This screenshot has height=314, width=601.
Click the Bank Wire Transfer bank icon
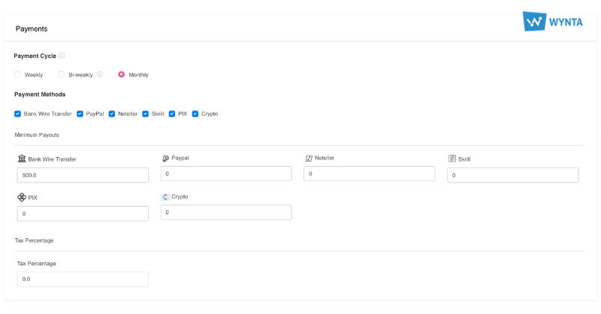point(22,159)
